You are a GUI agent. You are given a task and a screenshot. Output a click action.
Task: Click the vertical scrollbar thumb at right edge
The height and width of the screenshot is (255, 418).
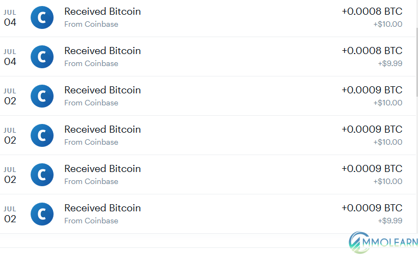click(x=417, y=61)
